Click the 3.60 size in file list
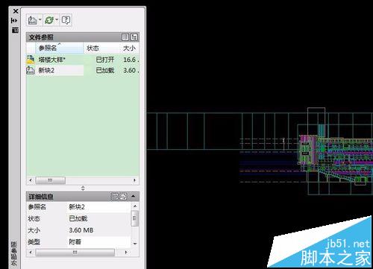The image size is (373, 269). 130,70
